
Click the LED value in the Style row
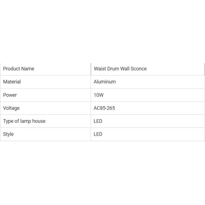(98, 134)
